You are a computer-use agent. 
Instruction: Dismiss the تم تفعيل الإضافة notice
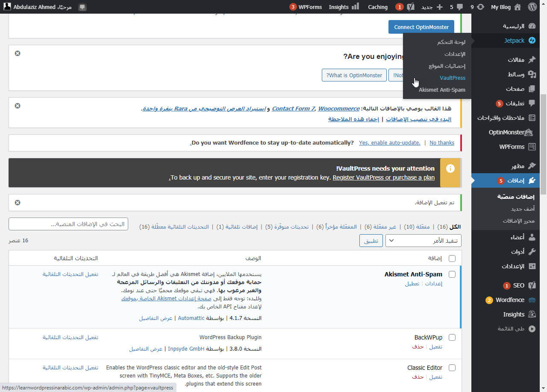18,203
